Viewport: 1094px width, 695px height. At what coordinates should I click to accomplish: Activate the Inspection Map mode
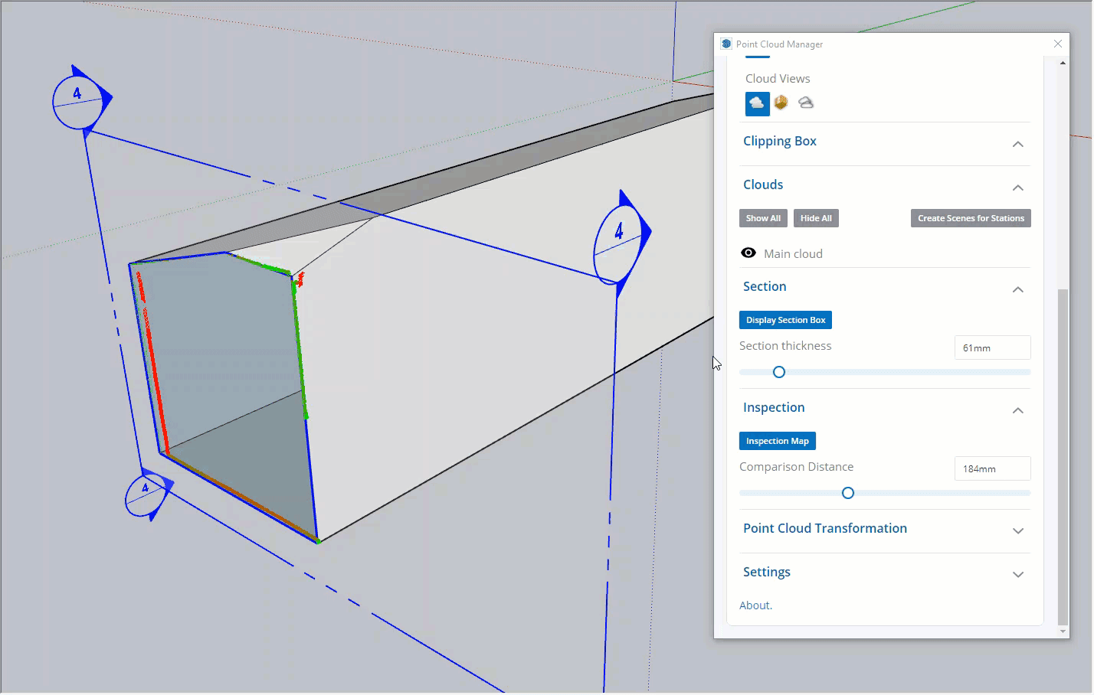(777, 440)
